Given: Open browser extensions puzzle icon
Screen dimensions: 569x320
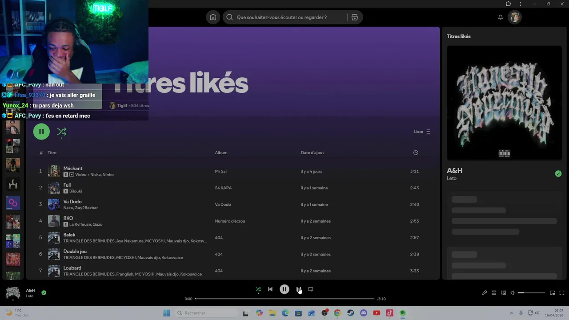Looking at the screenshot, I should pos(509,4).
